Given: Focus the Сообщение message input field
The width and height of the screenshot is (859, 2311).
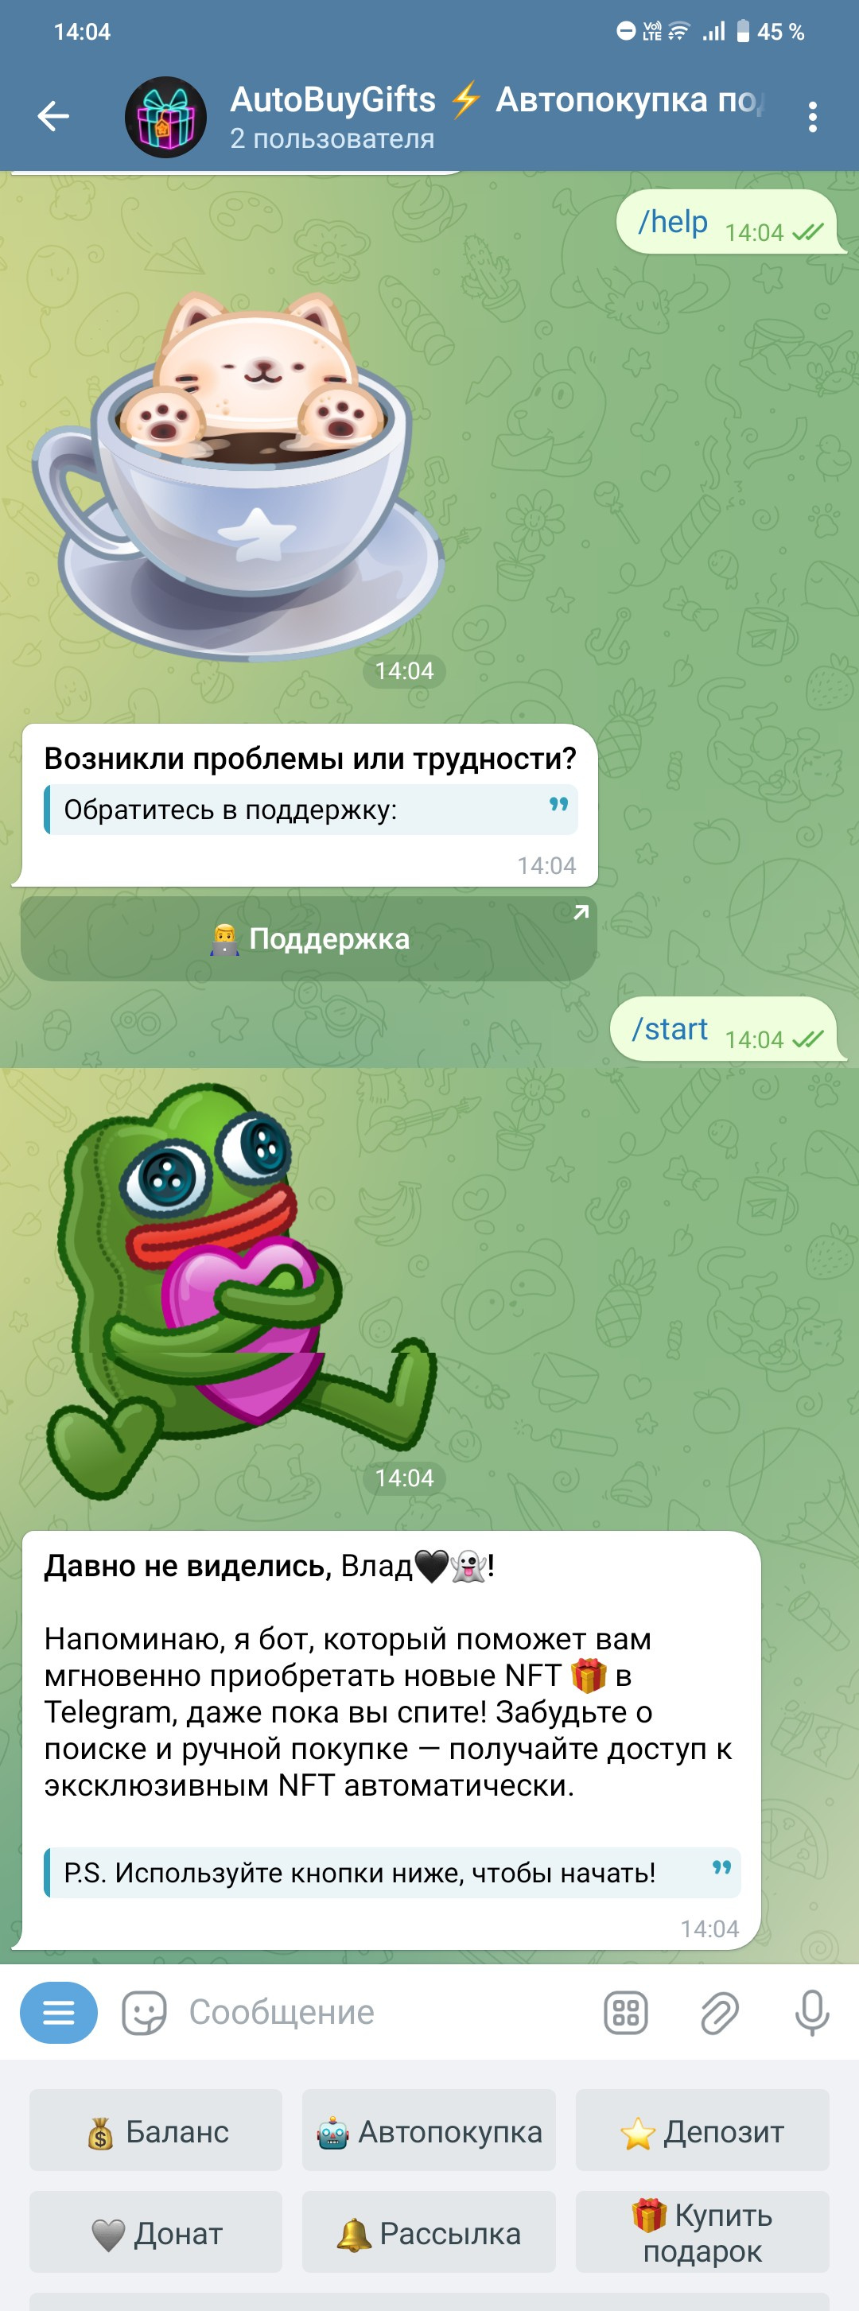Looking at the screenshot, I should pyautogui.click(x=386, y=2012).
